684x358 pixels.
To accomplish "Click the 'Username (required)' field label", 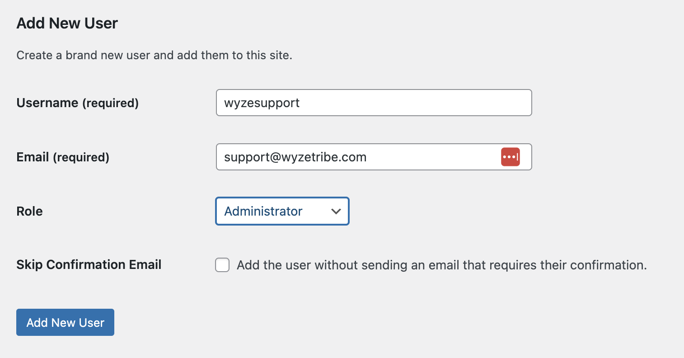I will [x=77, y=103].
